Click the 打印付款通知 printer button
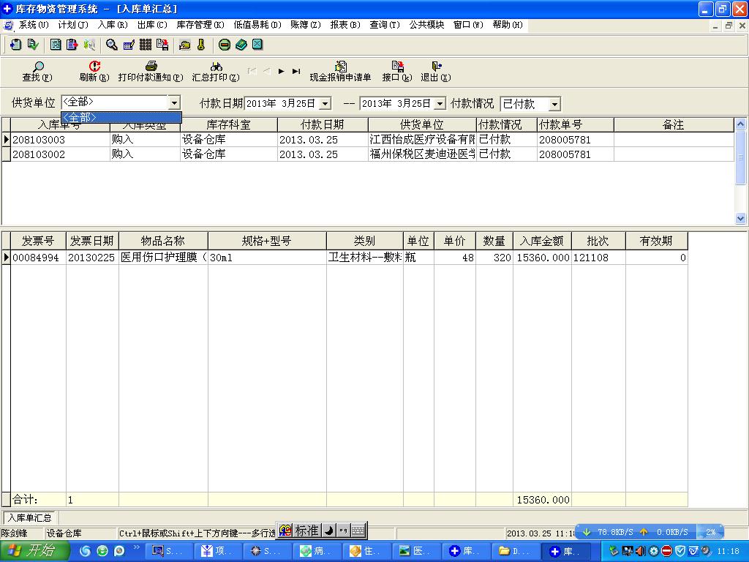This screenshot has width=749, height=562. point(151,71)
